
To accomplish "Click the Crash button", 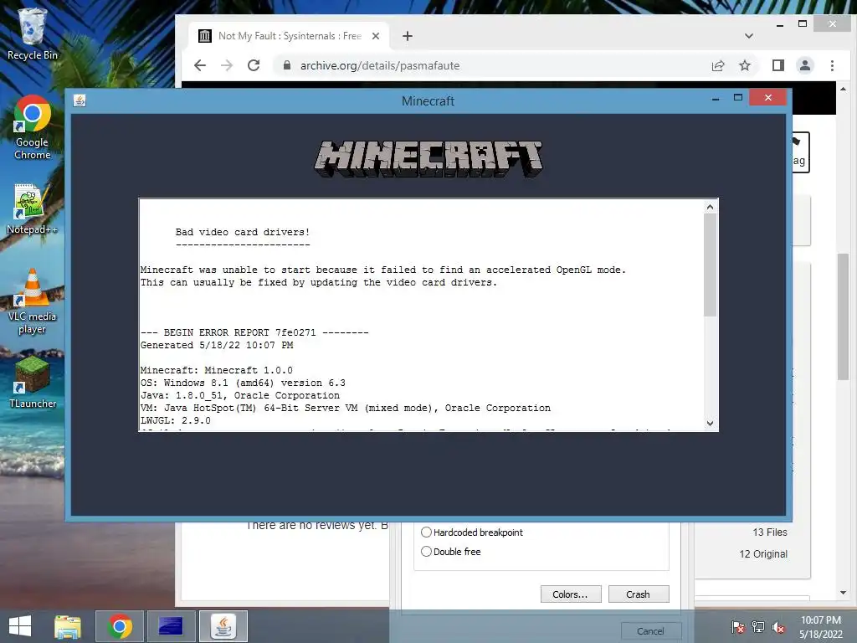I will pyautogui.click(x=639, y=594).
